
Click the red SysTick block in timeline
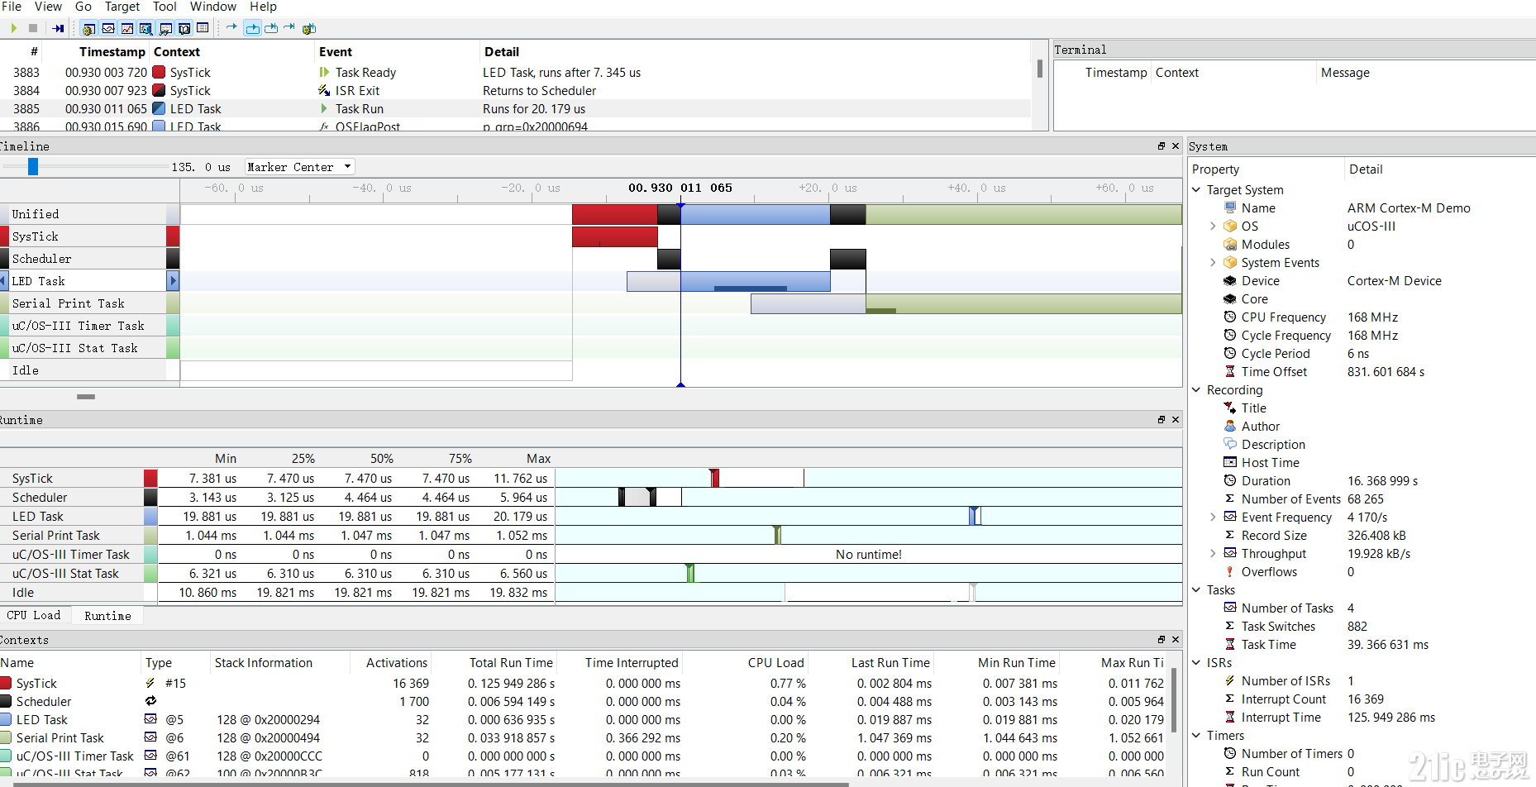(614, 237)
